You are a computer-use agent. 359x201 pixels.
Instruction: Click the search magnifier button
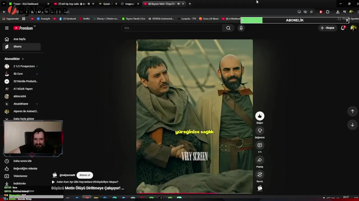(x=228, y=28)
